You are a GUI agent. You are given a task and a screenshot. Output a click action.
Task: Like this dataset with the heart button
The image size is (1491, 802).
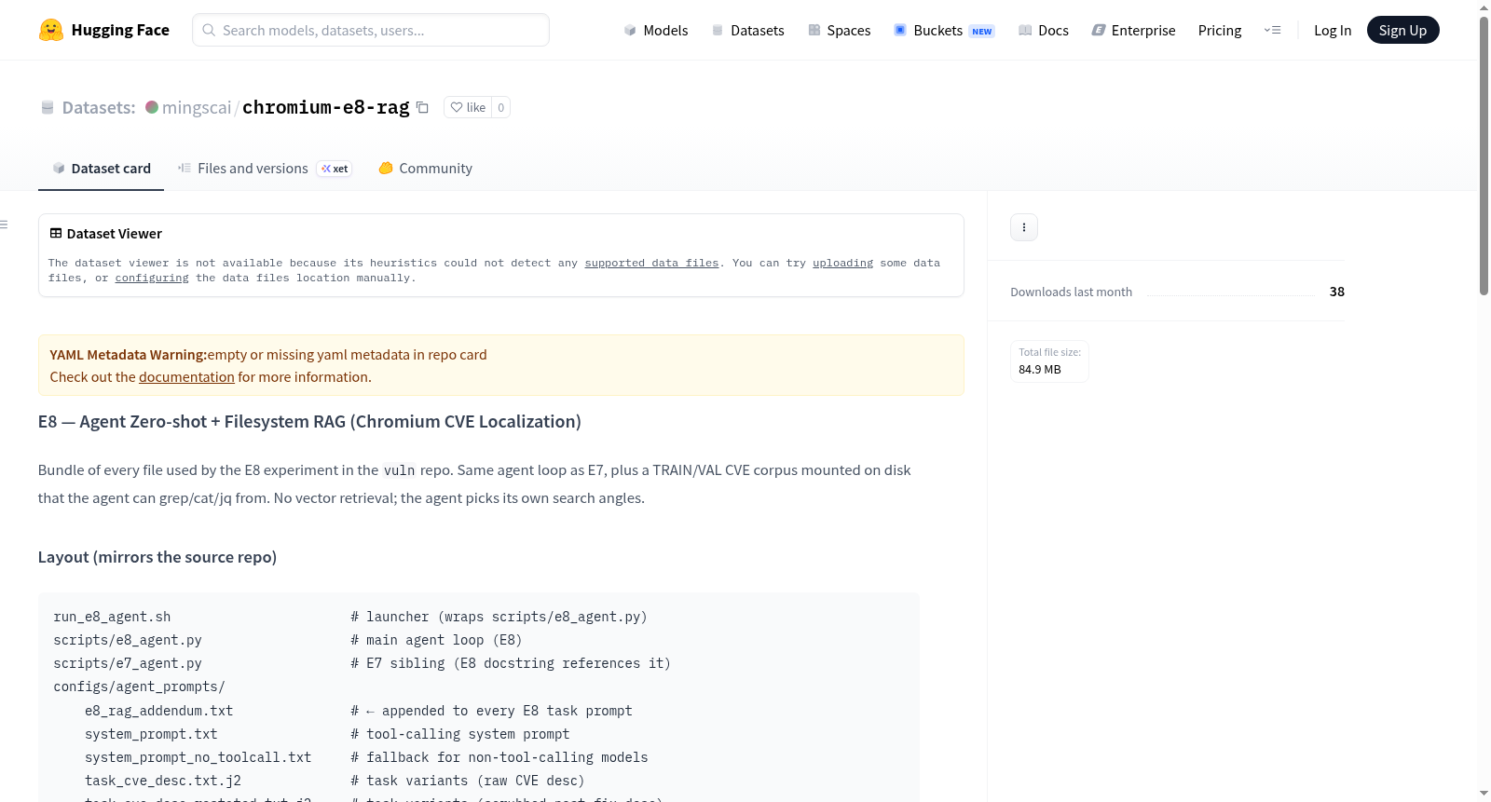click(x=468, y=107)
